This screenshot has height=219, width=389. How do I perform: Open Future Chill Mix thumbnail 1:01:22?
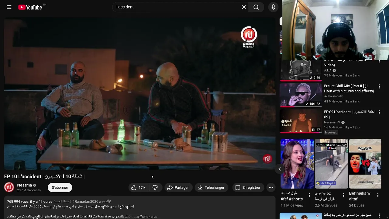[x=301, y=95]
